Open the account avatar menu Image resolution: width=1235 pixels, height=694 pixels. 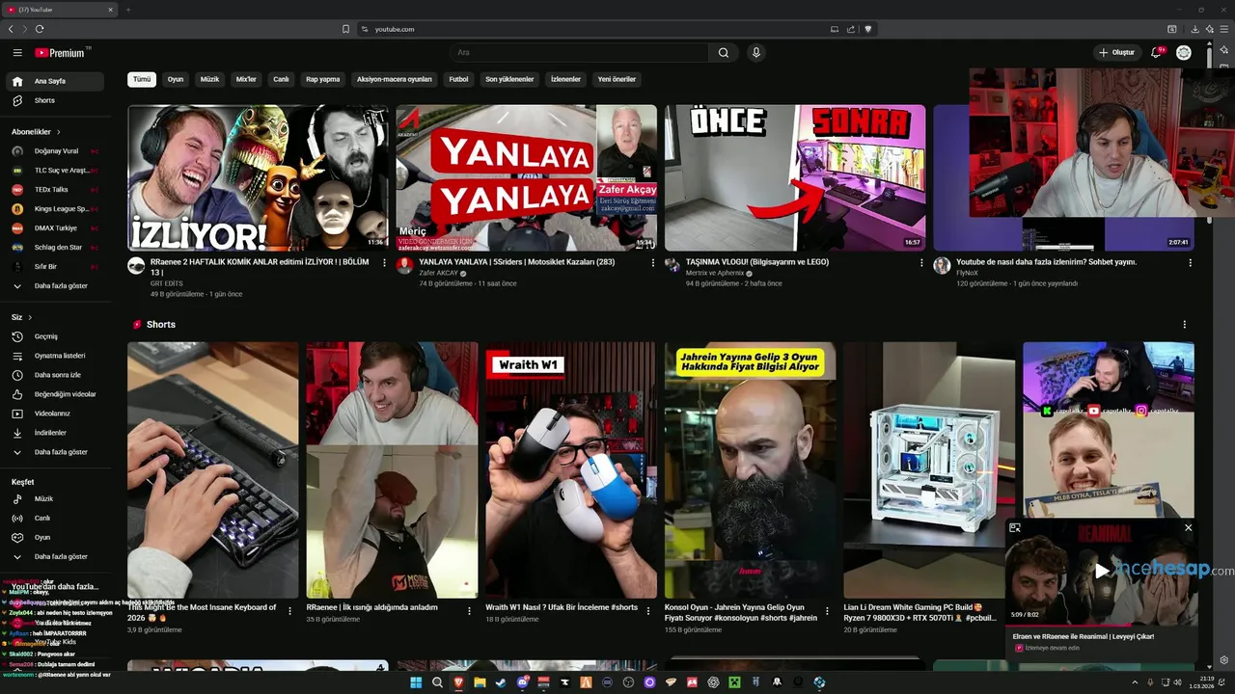pyautogui.click(x=1184, y=53)
